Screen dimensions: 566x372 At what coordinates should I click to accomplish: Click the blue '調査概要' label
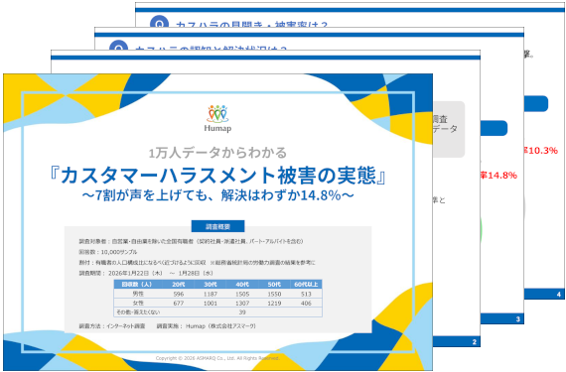217,226
